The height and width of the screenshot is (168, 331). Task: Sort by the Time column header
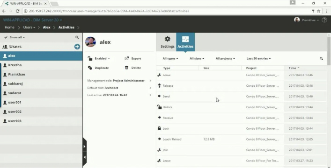point(305,68)
